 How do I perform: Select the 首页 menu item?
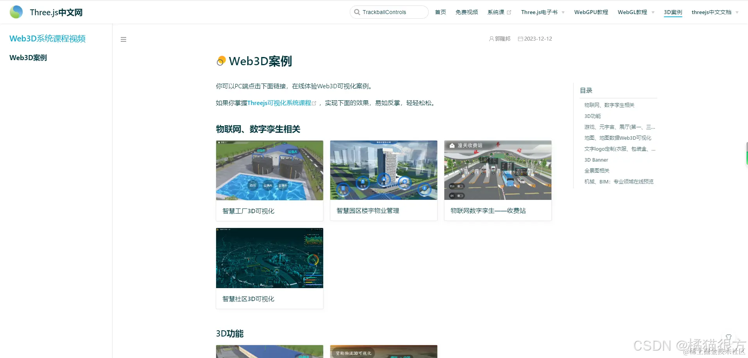440,12
